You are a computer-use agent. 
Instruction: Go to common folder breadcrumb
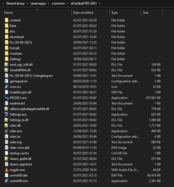[58, 3]
